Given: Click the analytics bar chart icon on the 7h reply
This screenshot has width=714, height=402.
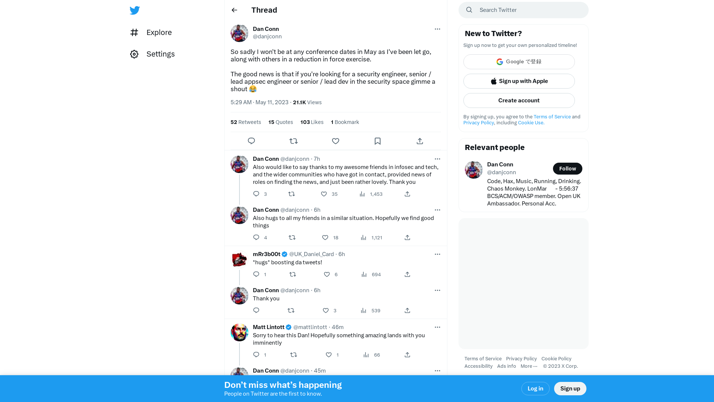Looking at the screenshot, I should (363, 194).
